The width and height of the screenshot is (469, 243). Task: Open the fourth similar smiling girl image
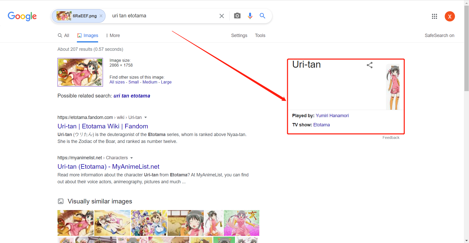[186, 223]
